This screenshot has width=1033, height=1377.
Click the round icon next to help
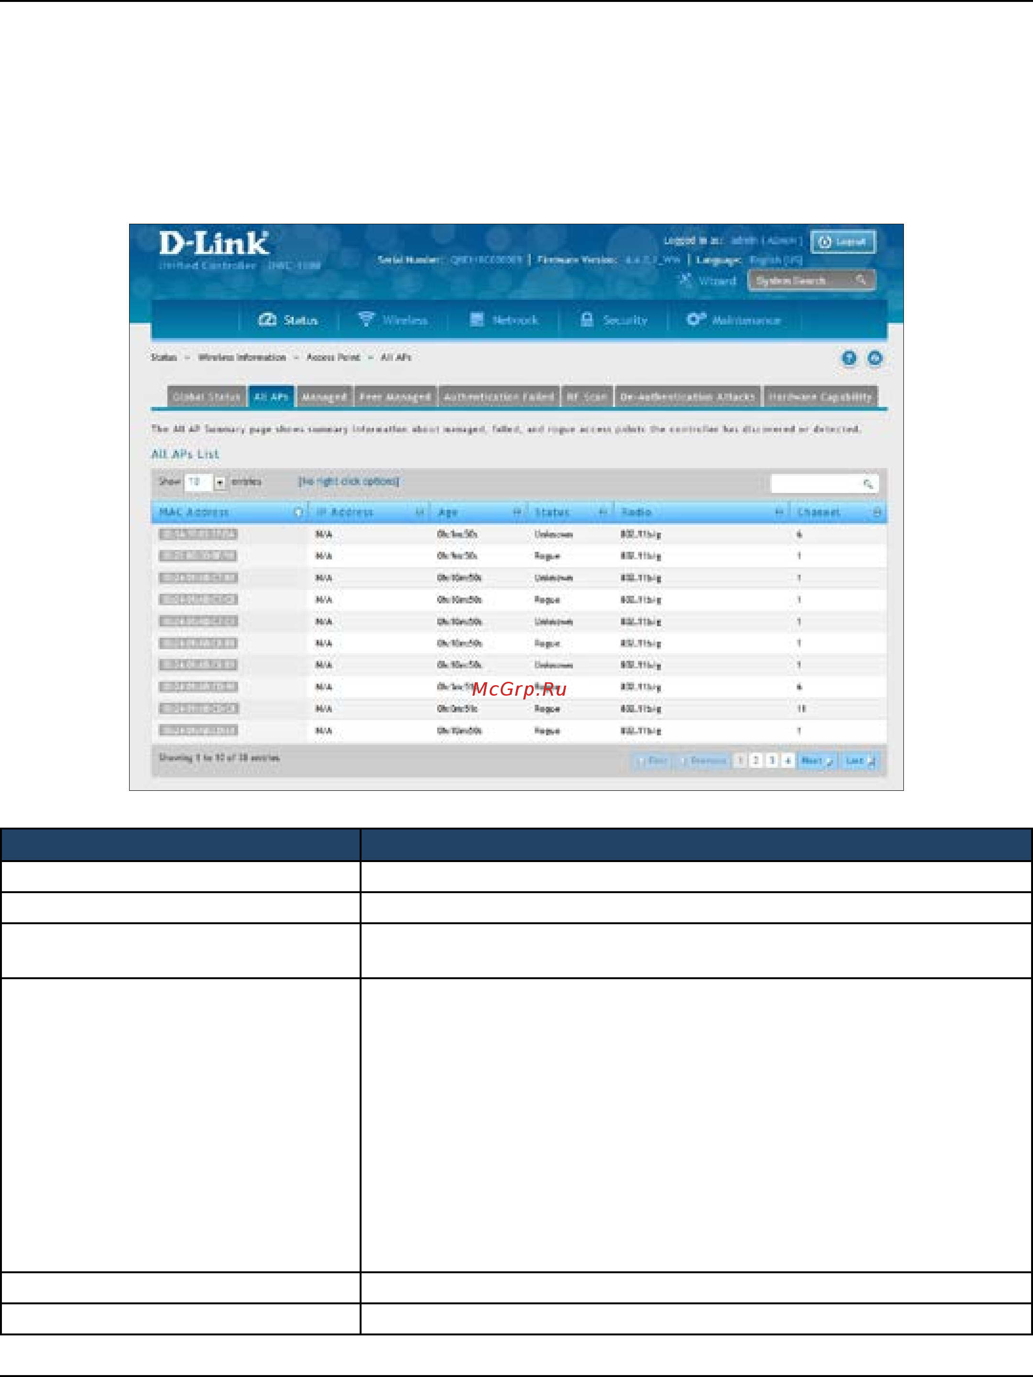(x=875, y=358)
